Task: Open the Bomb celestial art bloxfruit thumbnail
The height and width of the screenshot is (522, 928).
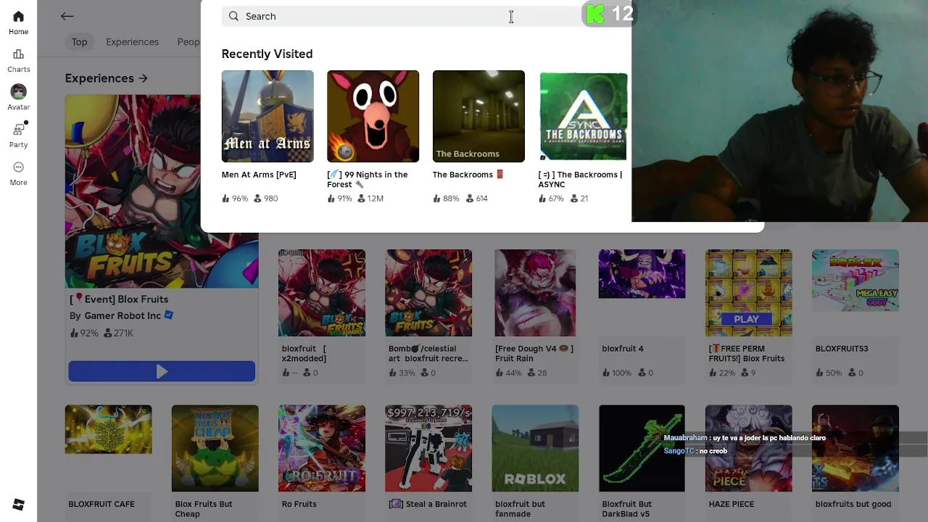Action: click(x=428, y=293)
